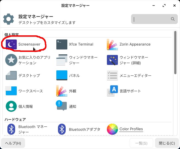
Task: Click the Xfce Terminal label
Action: (x=81, y=44)
